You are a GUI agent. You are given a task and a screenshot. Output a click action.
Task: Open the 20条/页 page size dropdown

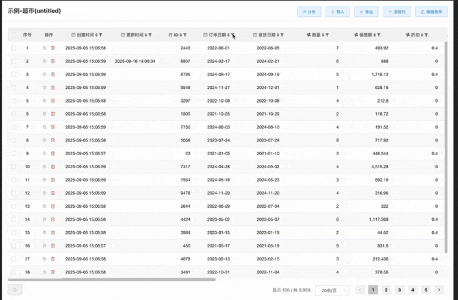click(331, 290)
